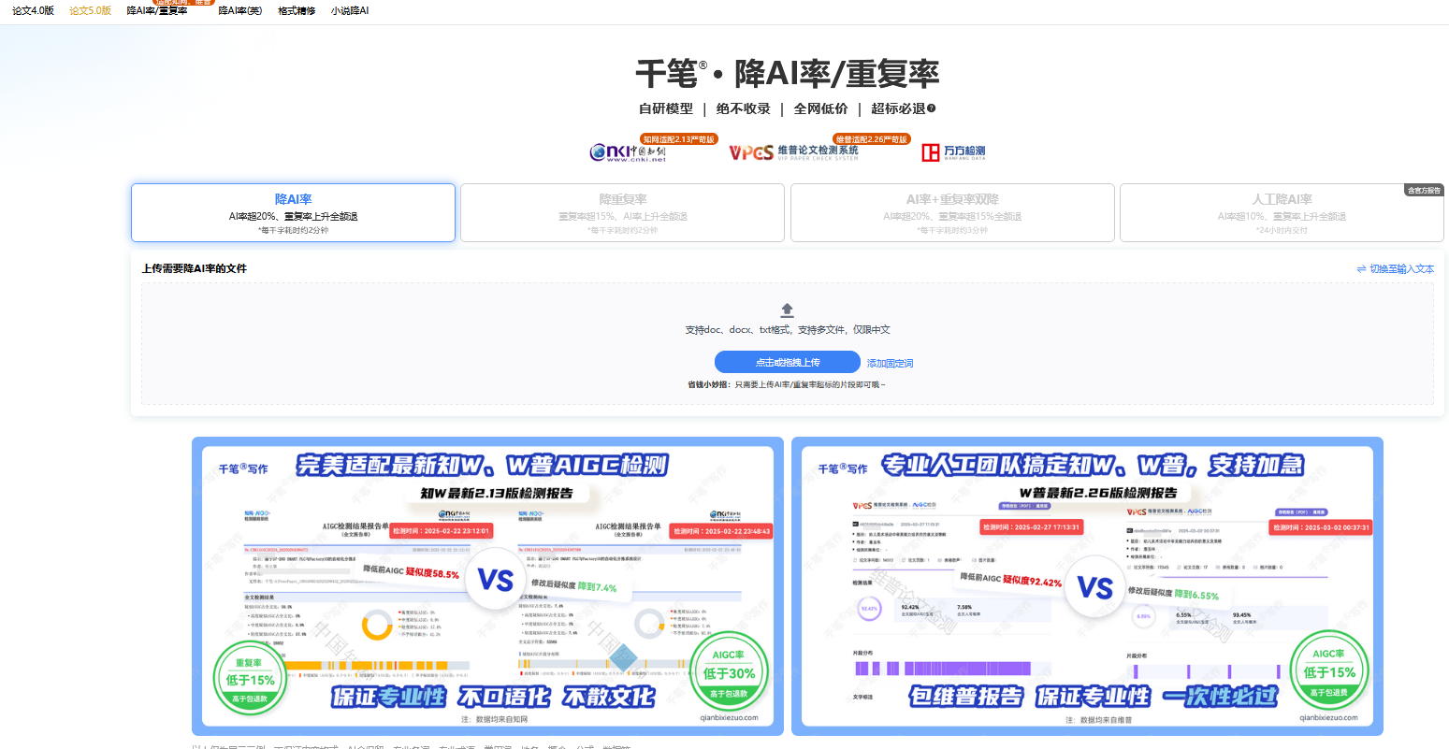Go to the 格式精修 nav tab
This screenshot has width=1449, height=749.
297,11
